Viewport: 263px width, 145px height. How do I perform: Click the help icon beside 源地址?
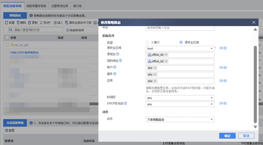tap(118, 54)
